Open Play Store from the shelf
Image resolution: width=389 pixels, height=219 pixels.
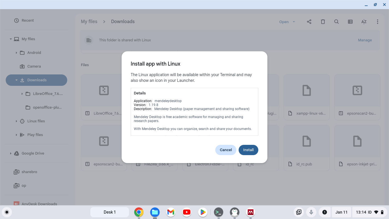pyautogui.click(x=203, y=212)
